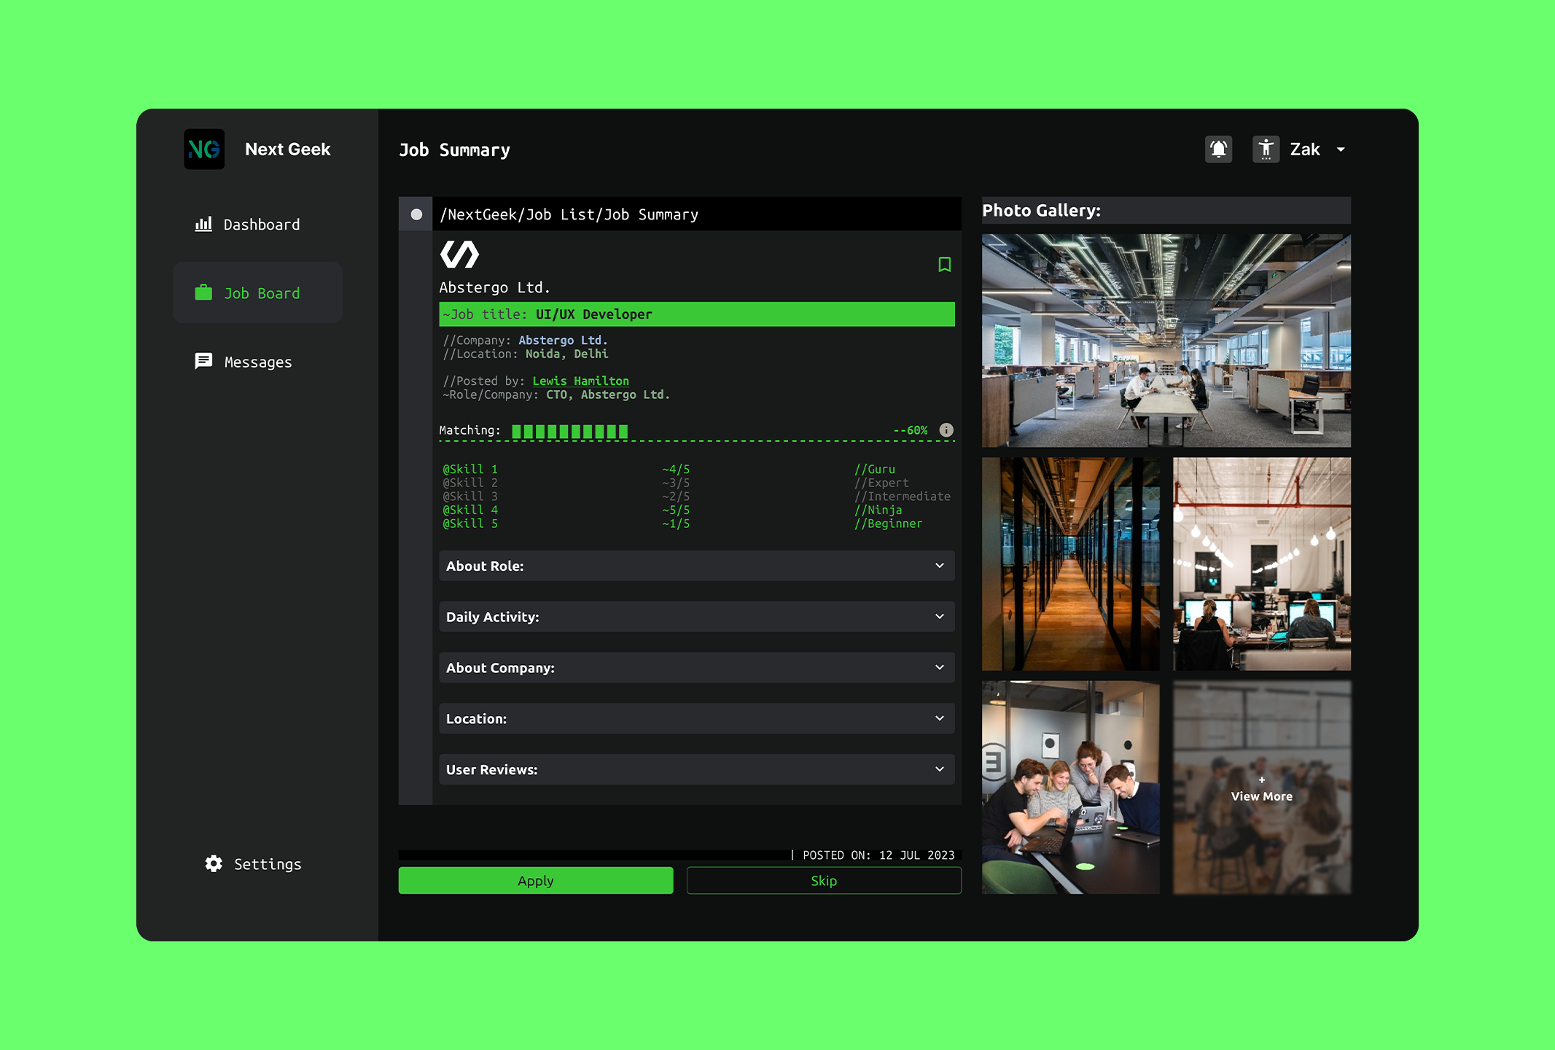1555x1050 pixels.
Task: Click the Messages chat bubble icon
Action: tap(203, 361)
